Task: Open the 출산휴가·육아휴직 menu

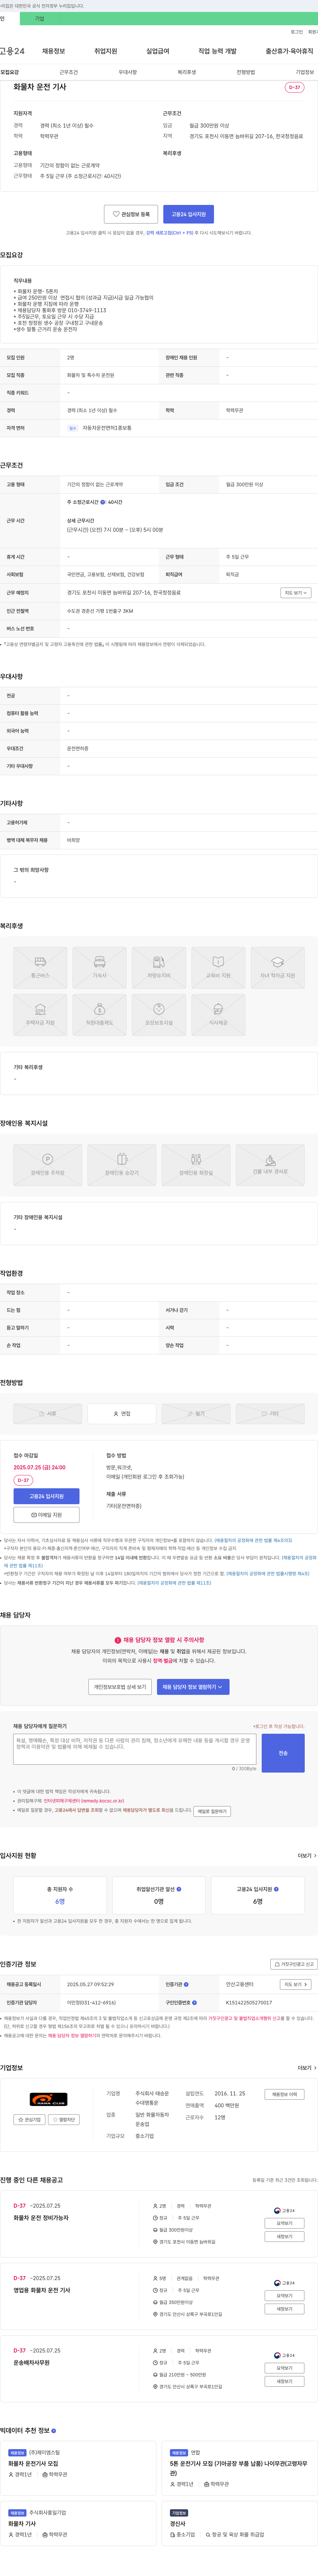Action: [x=289, y=51]
